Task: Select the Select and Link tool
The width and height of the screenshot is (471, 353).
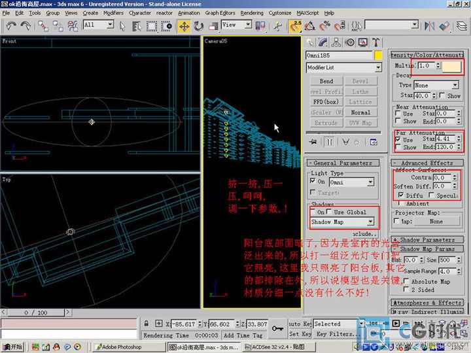Action: pyautogui.click(x=43, y=26)
